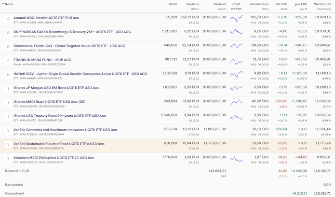Open the sparkline chart for Xtrackers MSCI Philippines
335x197 pixels.
[x=236, y=160]
